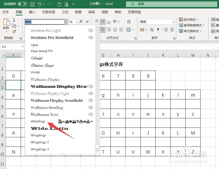
Task: Toggle the AutoSave switch
Action: pos(22,4)
